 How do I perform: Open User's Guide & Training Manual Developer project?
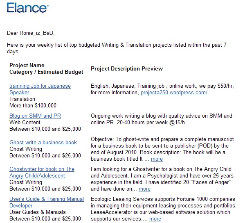click(x=47, y=202)
